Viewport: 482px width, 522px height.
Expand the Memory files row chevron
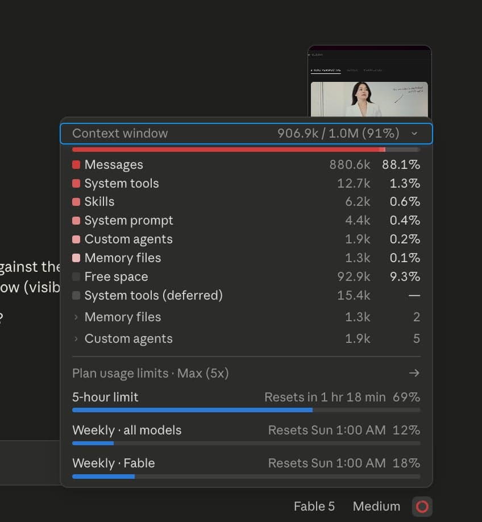76,317
